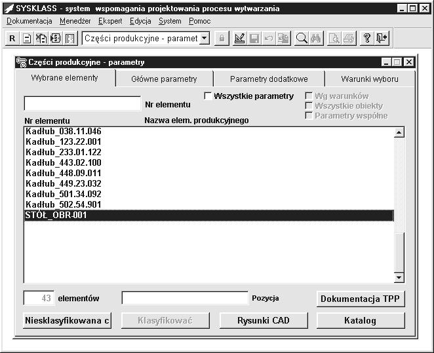Open the Pomoc menu
Image resolution: width=434 pixels, height=353 pixels.
pos(199,21)
